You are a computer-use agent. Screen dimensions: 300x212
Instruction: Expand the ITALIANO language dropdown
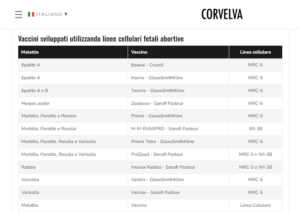tap(48, 14)
